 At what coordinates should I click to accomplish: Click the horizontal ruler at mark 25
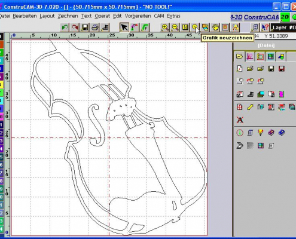[112, 35]
